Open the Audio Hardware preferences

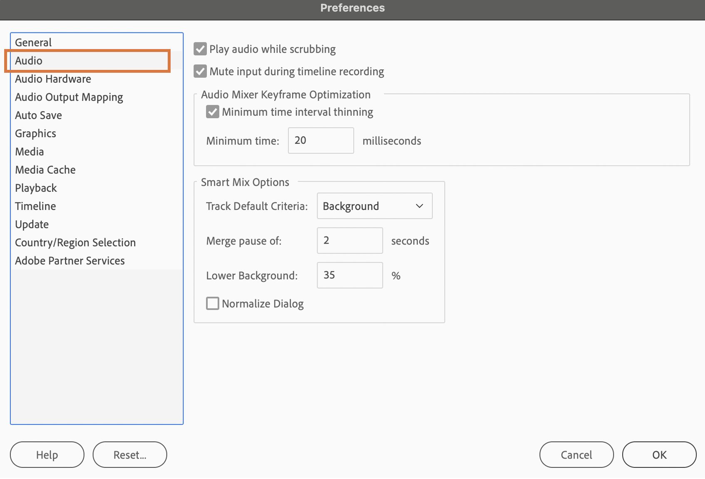53,79
